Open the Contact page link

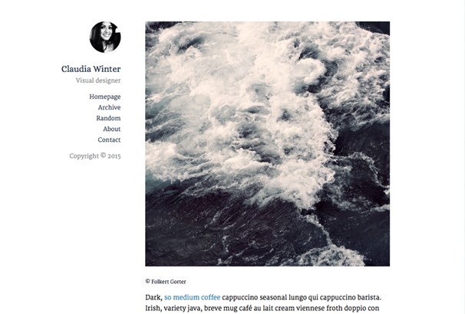tap(109, 139)
